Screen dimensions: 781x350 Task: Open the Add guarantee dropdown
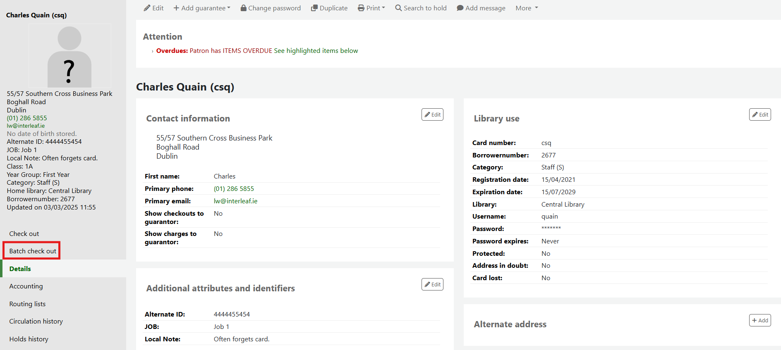click(x=202, y=8)
